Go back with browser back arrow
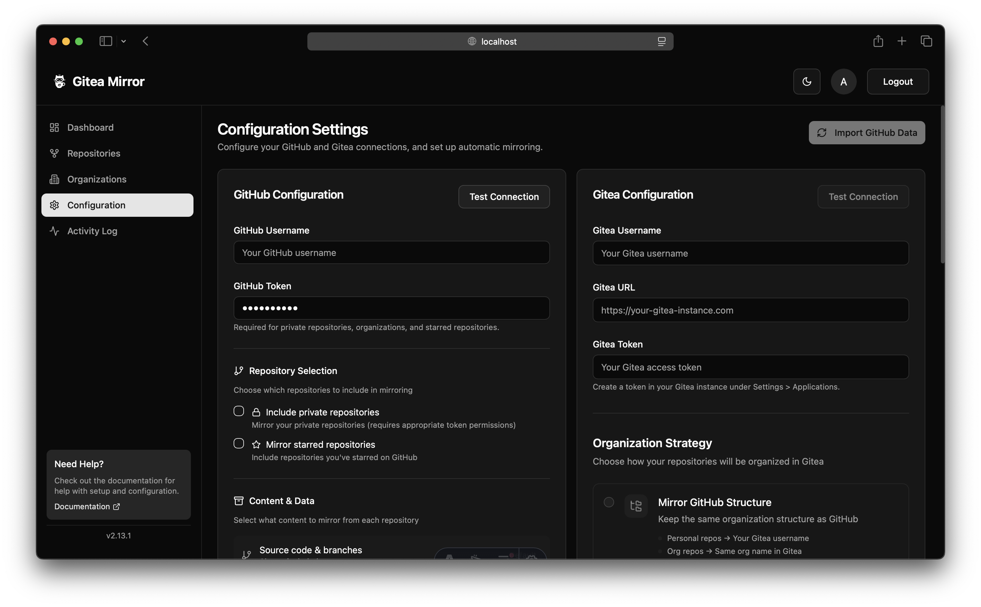The image size is (981, 607). [x=145, y=41]
